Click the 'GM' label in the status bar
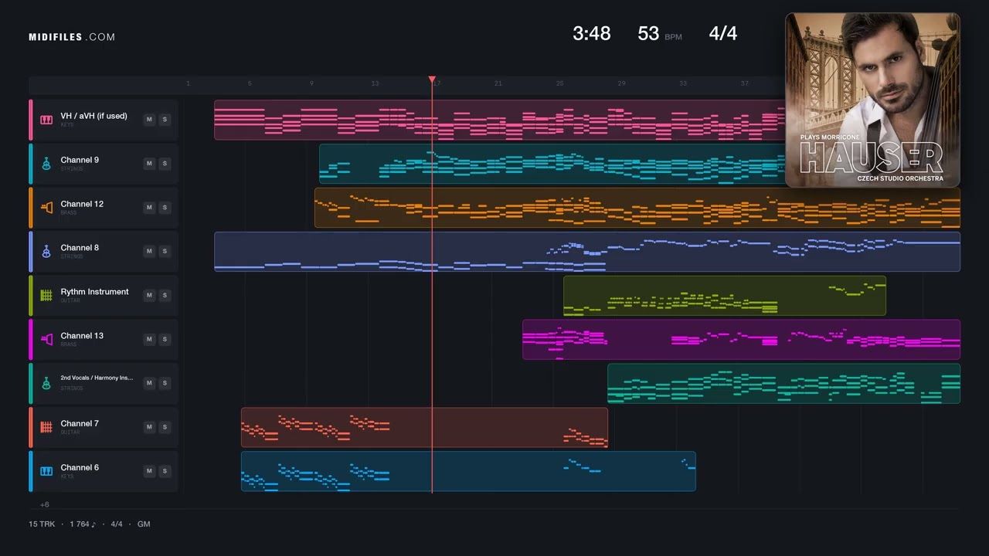The width and height of the screenshot is (989, 556). coord(144,524)
